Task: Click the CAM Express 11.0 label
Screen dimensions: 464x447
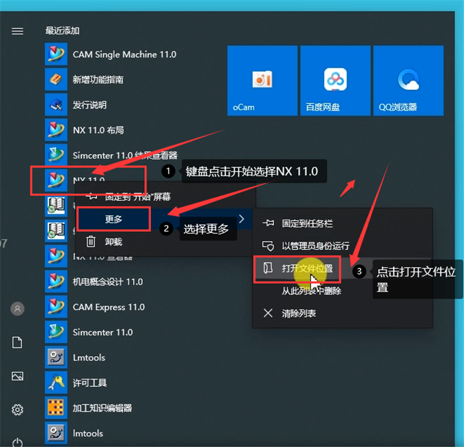Action: (x=109, y=307)
